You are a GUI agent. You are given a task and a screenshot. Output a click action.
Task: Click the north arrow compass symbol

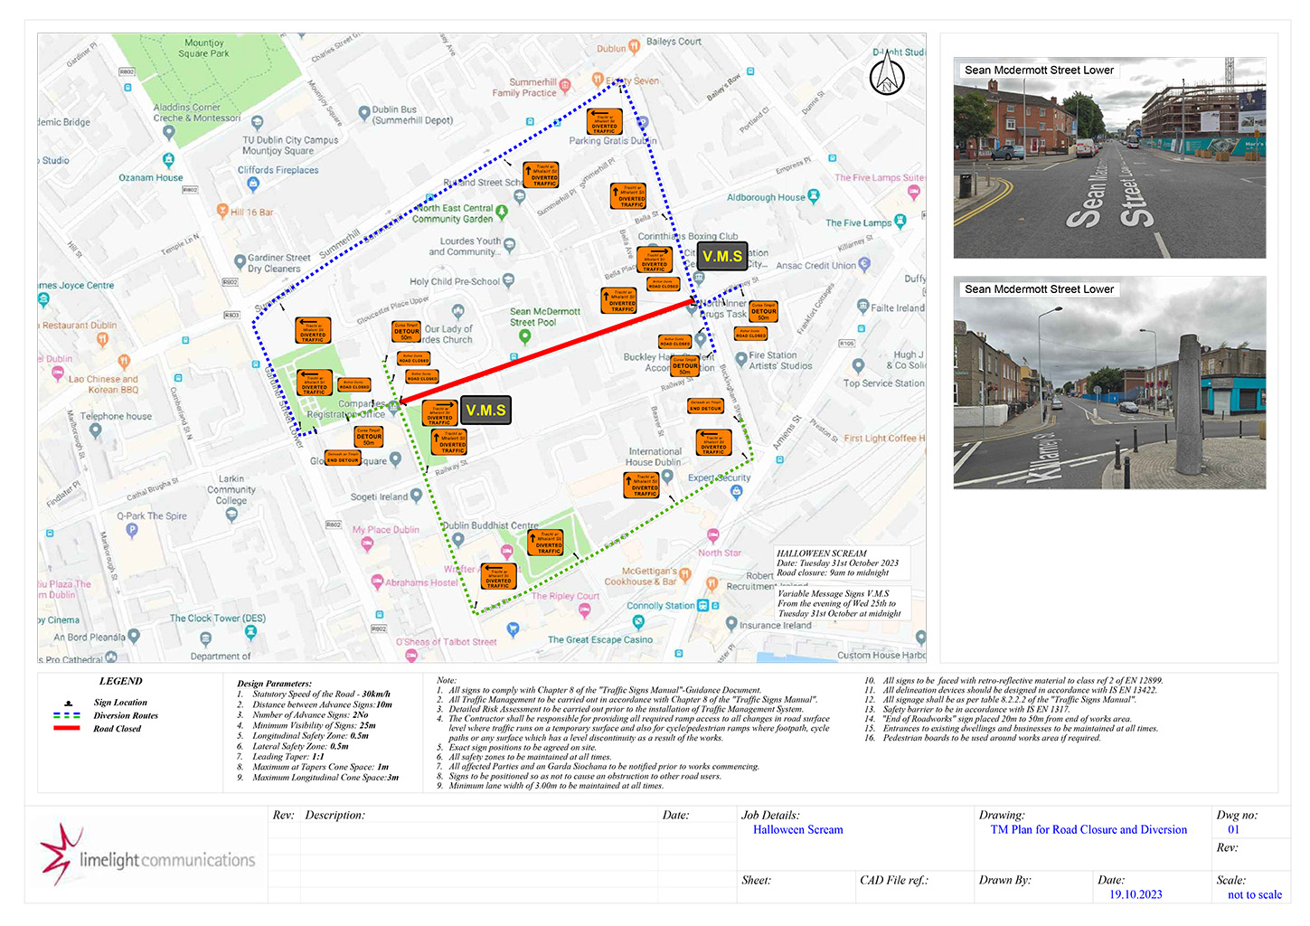click(887, 76)
